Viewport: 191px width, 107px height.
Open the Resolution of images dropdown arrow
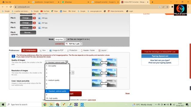tap(73, 73)
